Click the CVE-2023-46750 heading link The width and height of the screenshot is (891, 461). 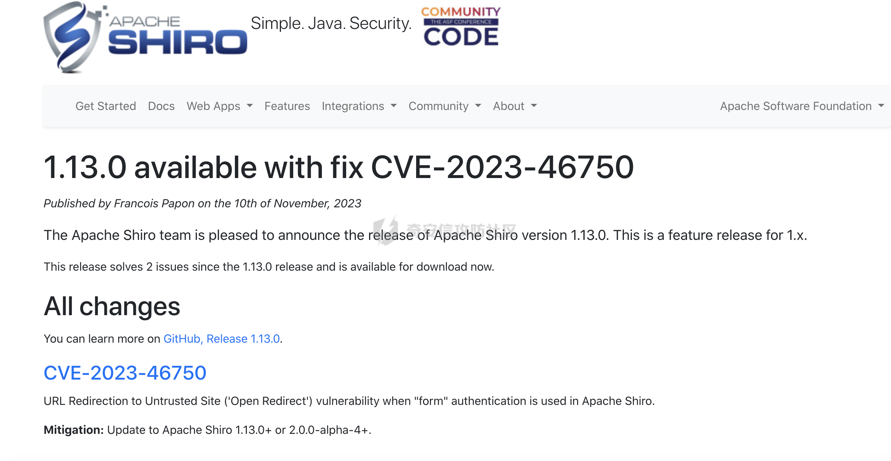(125, 373)
